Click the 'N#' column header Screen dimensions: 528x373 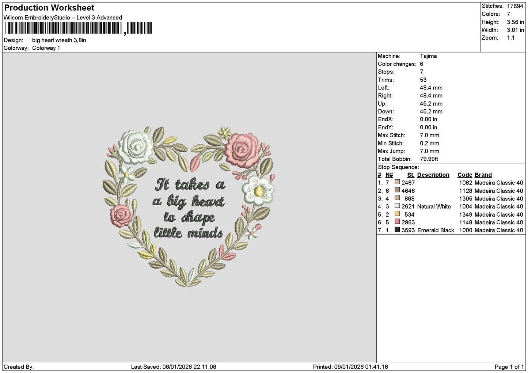coord(389,175)
